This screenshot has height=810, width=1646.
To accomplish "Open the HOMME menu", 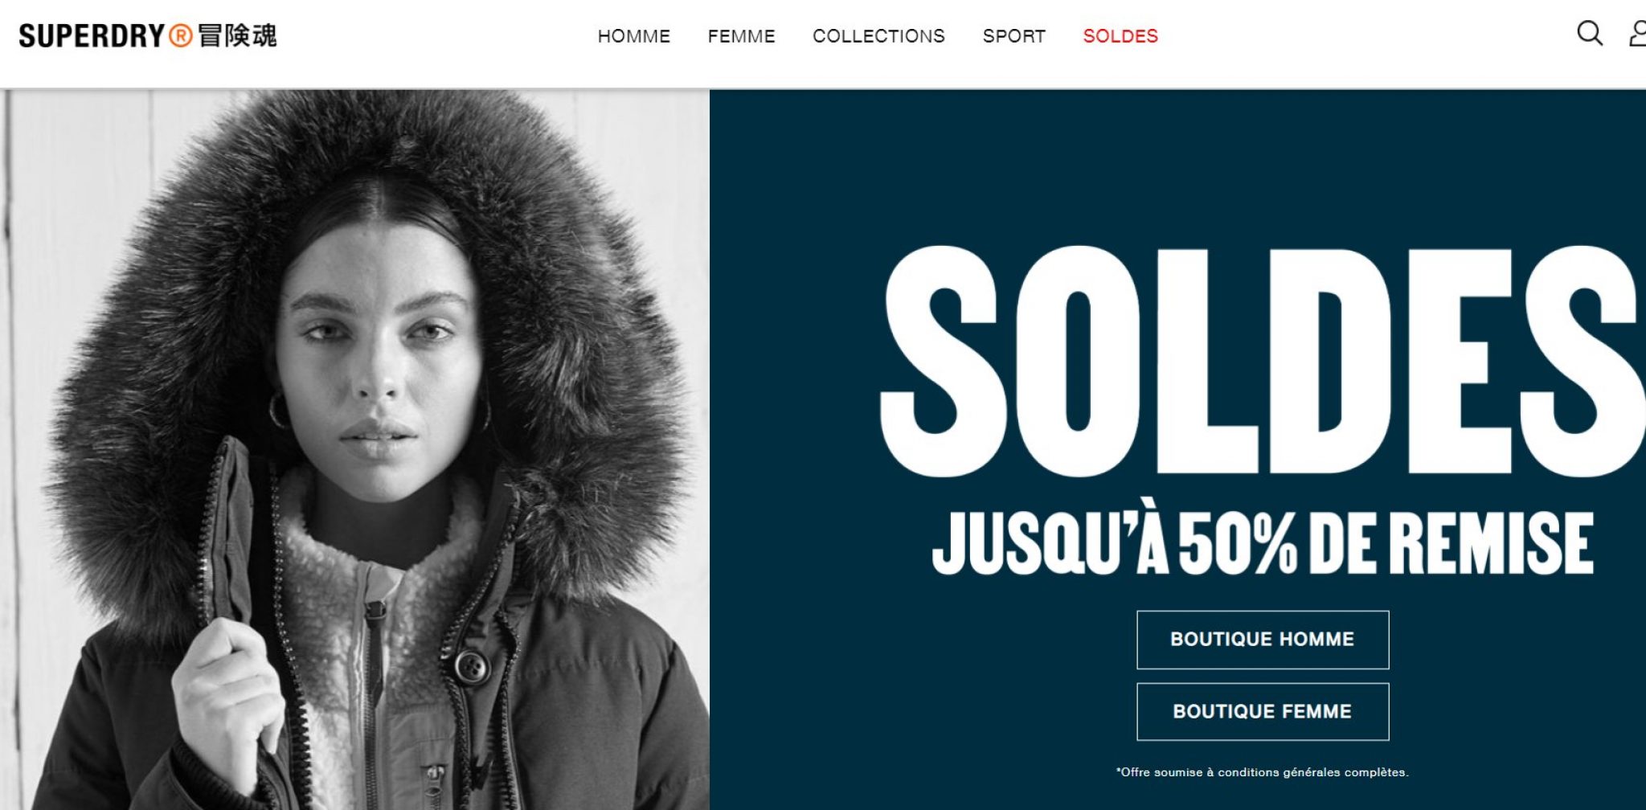I will (x=633, y=36).
